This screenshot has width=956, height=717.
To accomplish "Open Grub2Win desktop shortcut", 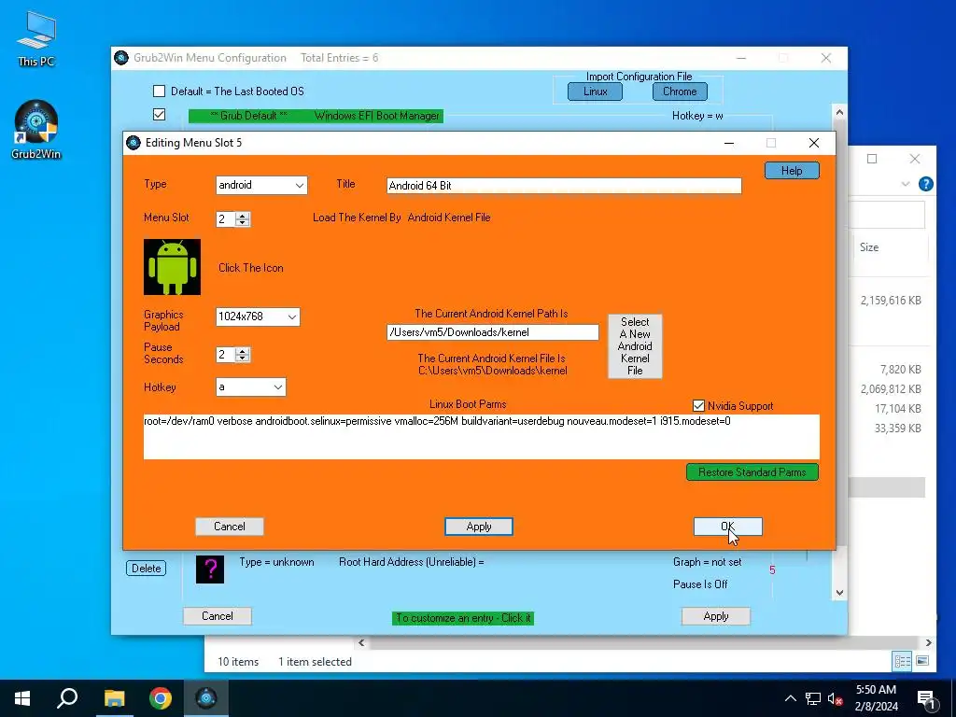I will point(36,130).
